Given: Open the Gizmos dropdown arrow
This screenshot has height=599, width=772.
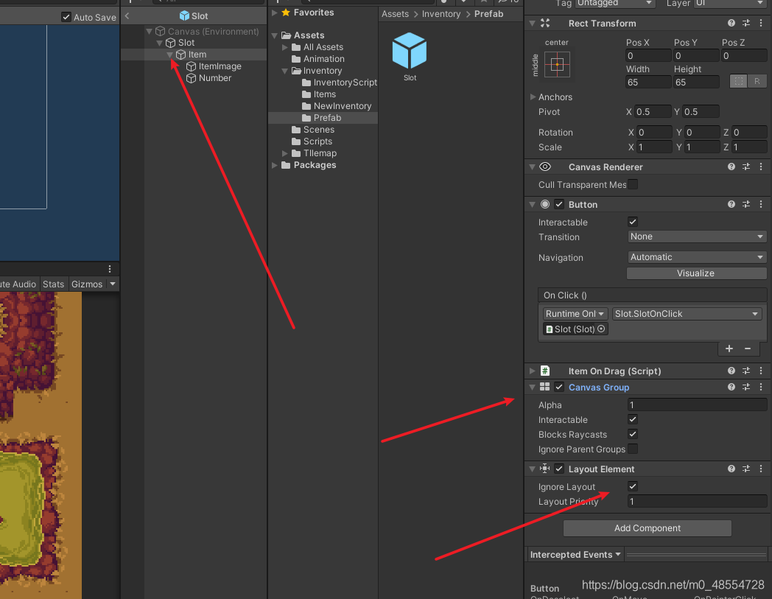Looking at the screenshot, I should pyautogui.click(x=113, y=284).
